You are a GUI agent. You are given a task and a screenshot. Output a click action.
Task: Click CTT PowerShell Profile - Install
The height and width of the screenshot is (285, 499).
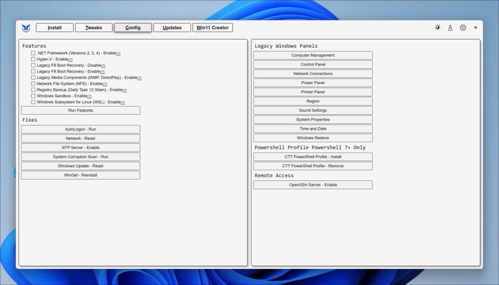tap(313, 157)
